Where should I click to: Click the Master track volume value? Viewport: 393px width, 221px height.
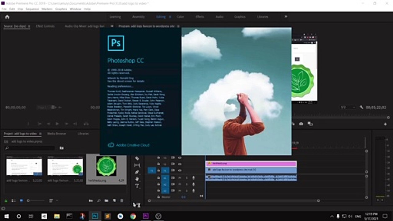click(x=183, y=197)
